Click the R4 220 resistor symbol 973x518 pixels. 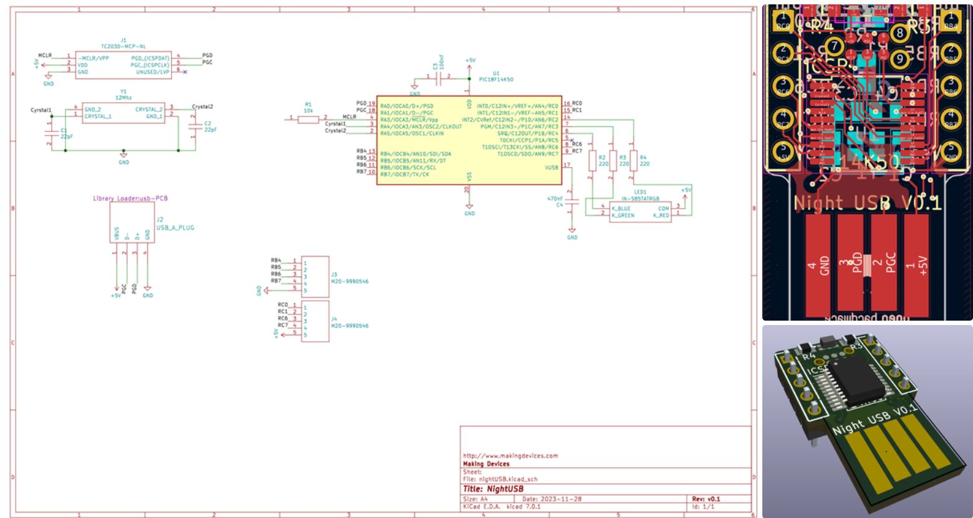tap(633, 161)
